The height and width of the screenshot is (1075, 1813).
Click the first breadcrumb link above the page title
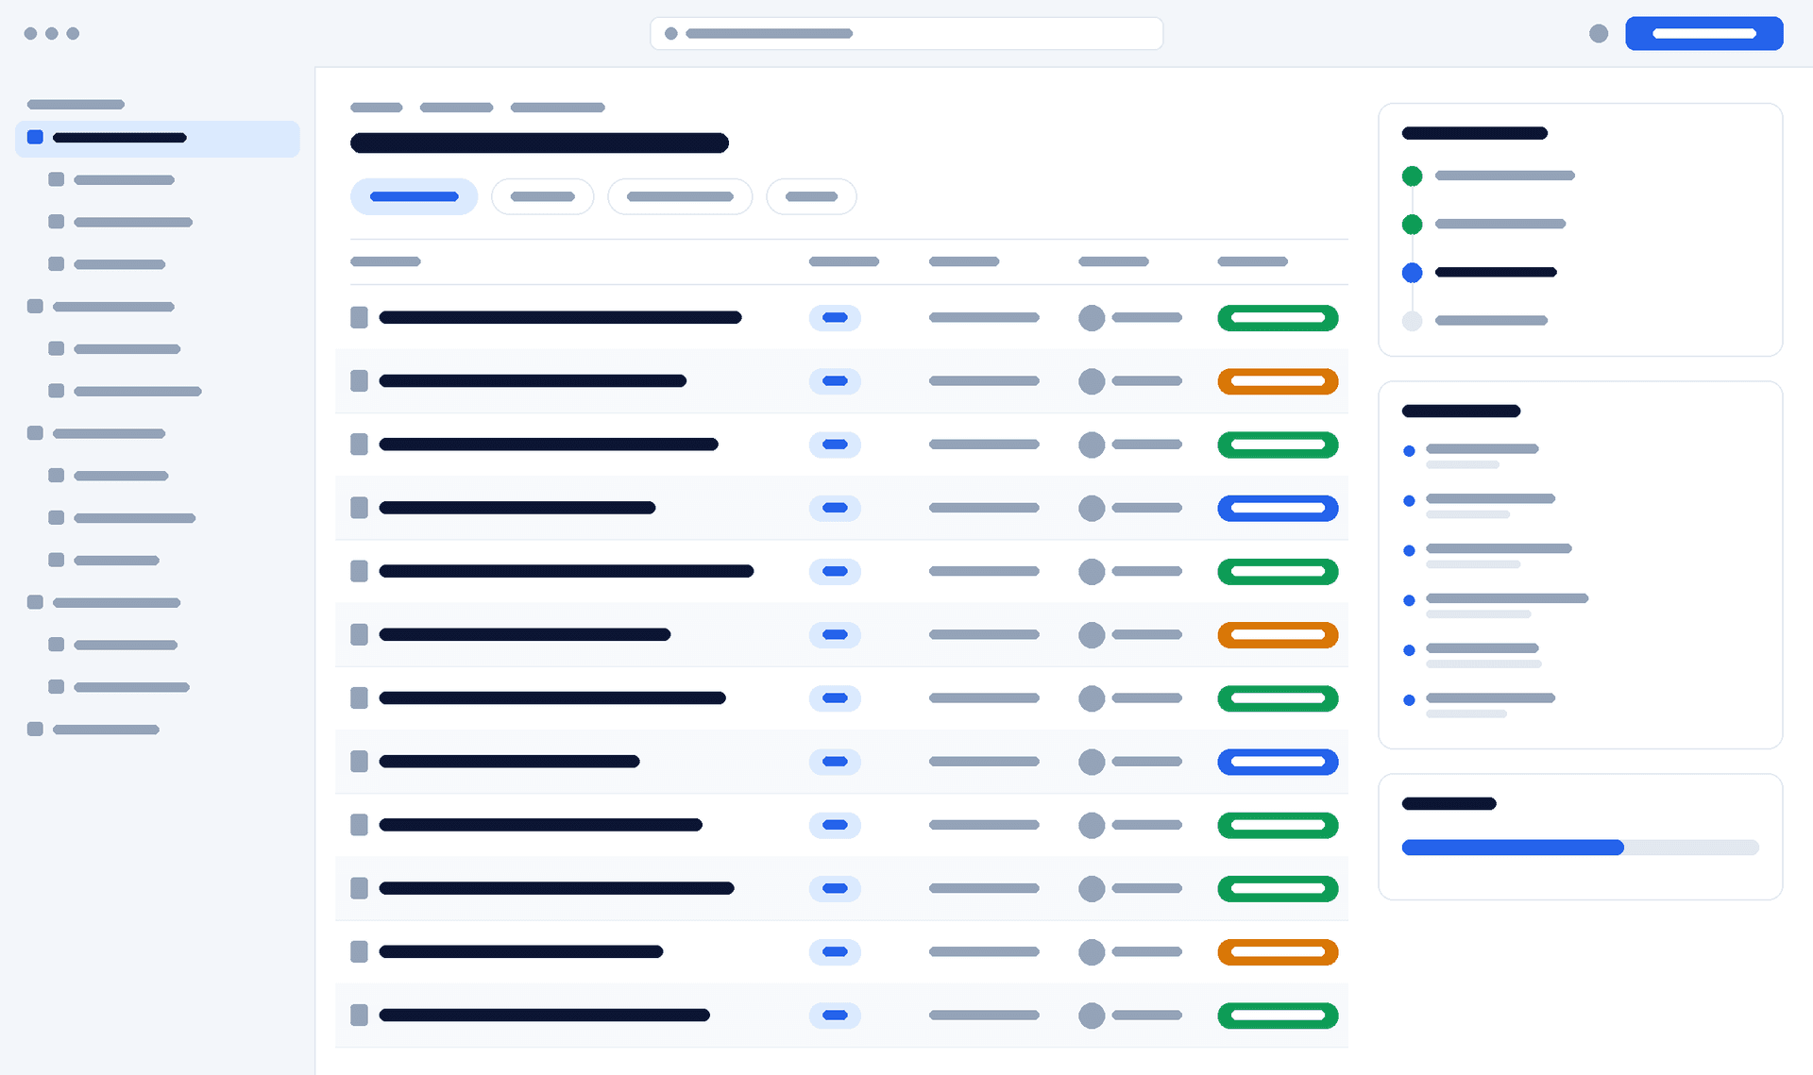click(377, 108)
